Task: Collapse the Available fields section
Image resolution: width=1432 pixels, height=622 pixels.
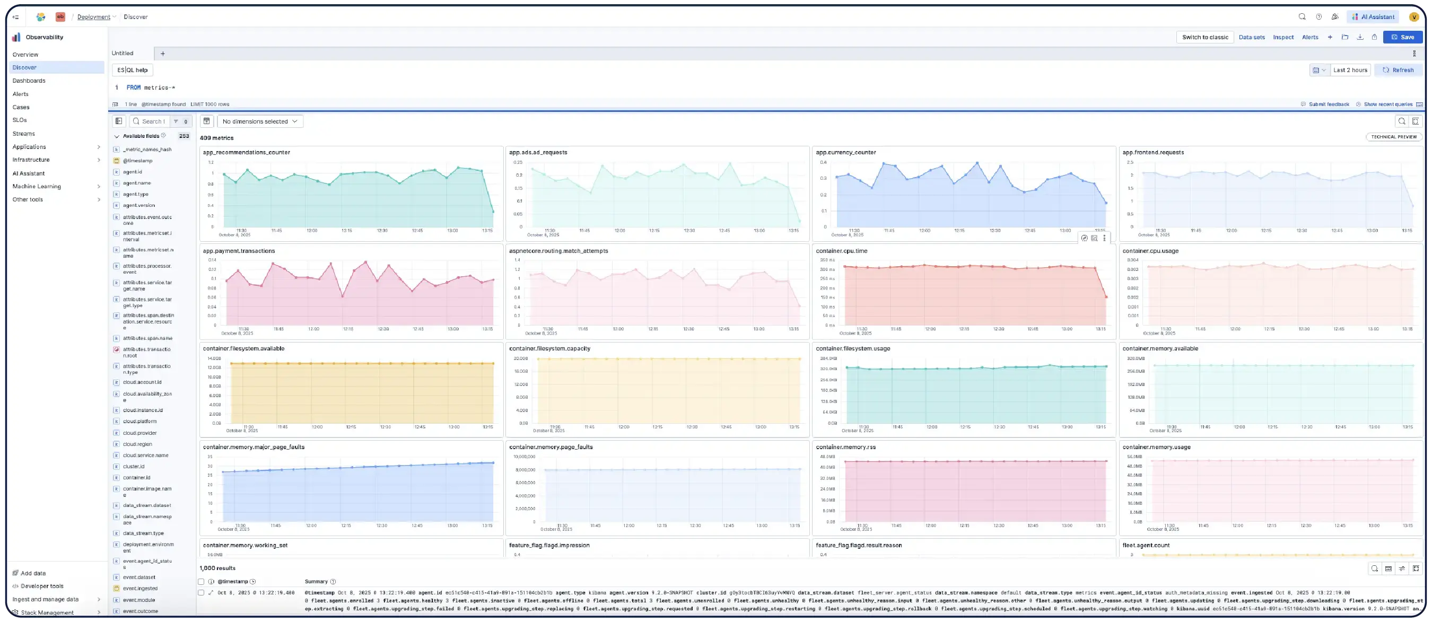Action: pyautogui.click(x=117, y=136)
